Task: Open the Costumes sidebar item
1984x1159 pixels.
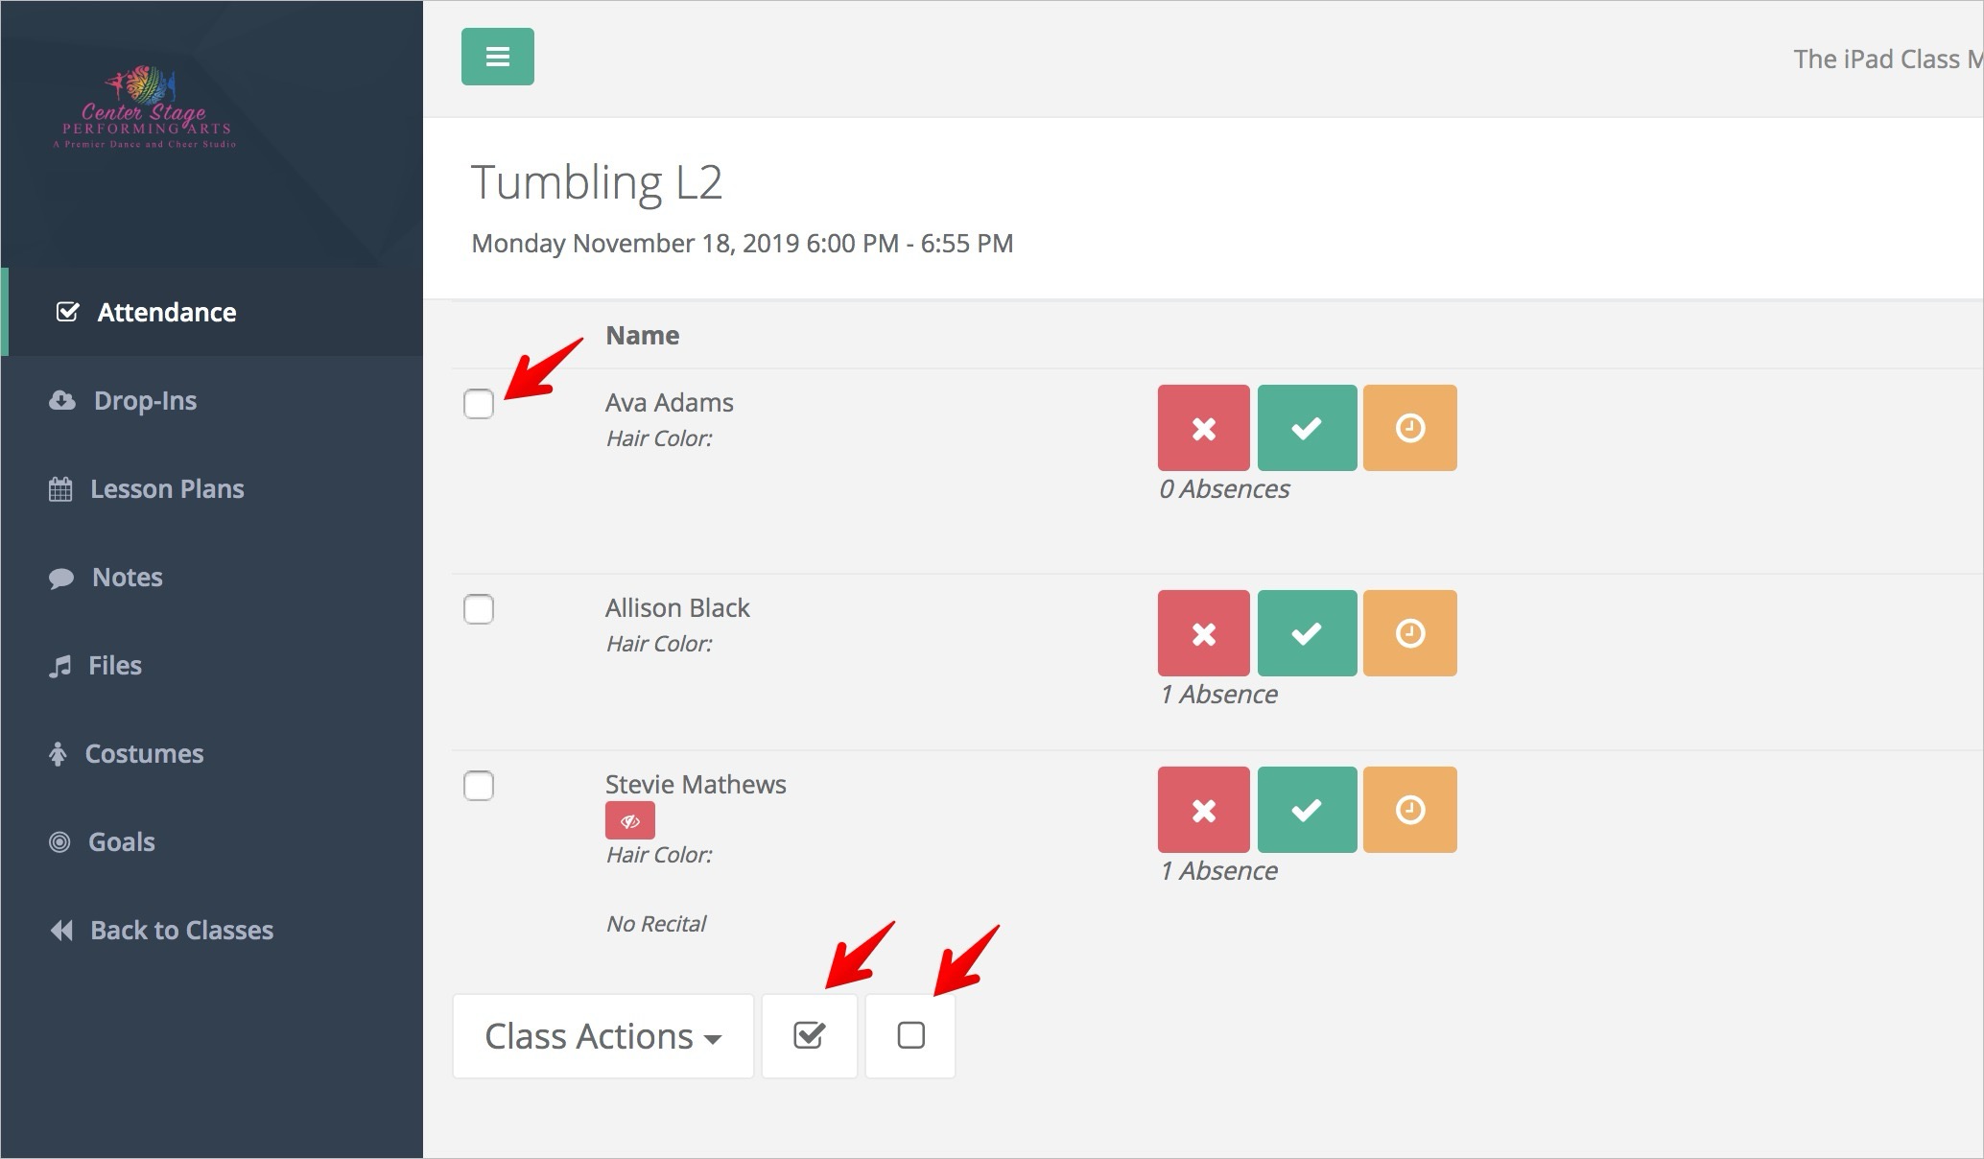Action: click(144, 753)
